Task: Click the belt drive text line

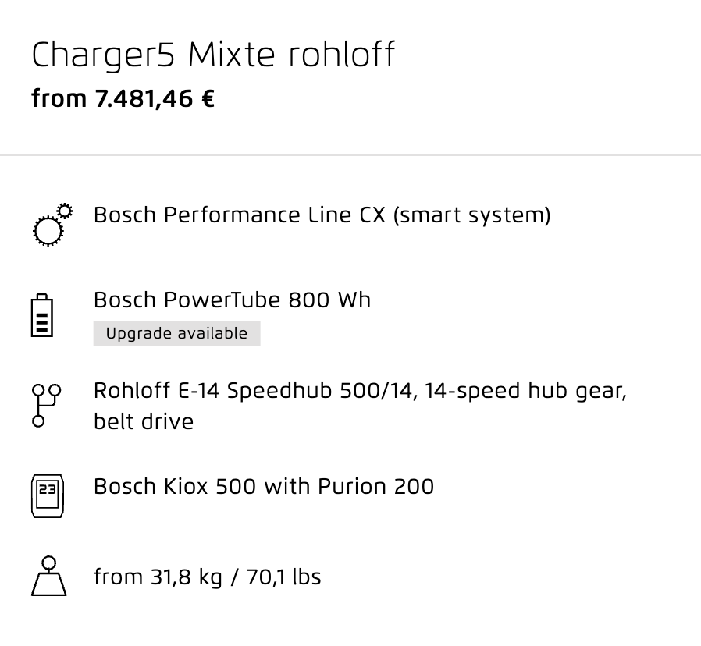Action: point(144,421)
